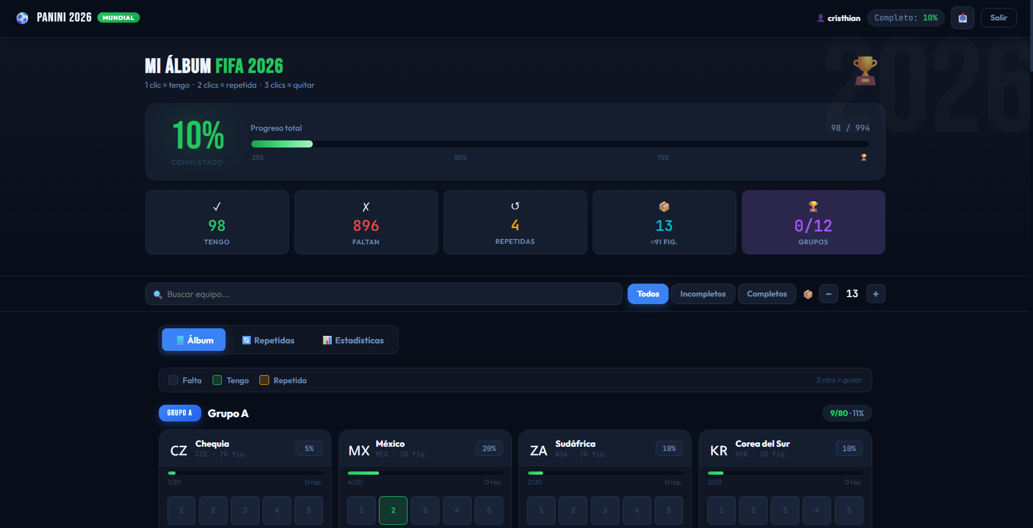Decrease the pack count with the minus button
This screenshot has width=1033, height=528.
[x=828, y=294]
